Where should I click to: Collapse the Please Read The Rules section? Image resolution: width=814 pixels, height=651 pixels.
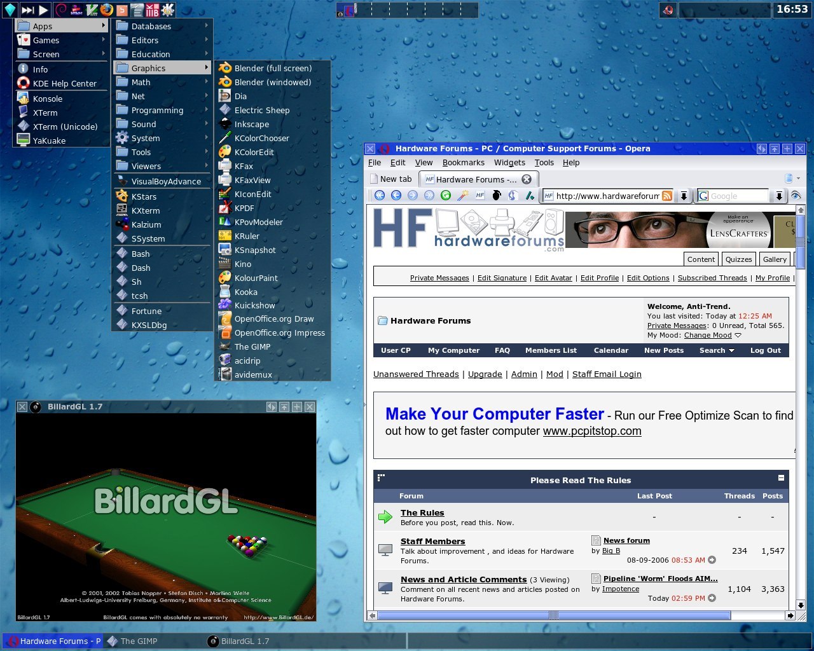(781, 478)
